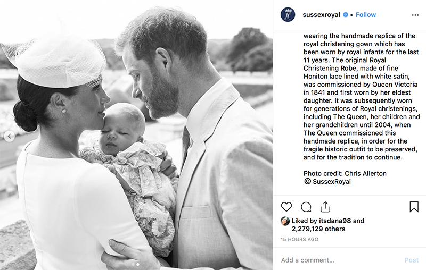Click the christening photo

click(136, 133)
